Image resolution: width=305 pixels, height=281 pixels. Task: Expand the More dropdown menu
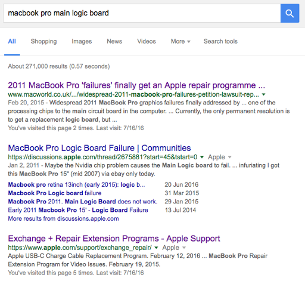180,41
